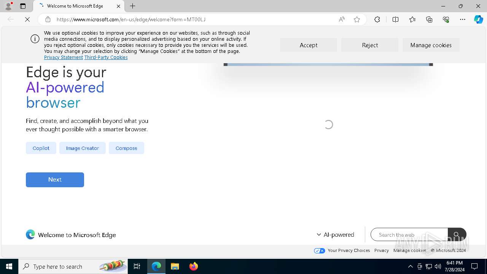Launch Firefox from the taskbar

coord(193,266)
